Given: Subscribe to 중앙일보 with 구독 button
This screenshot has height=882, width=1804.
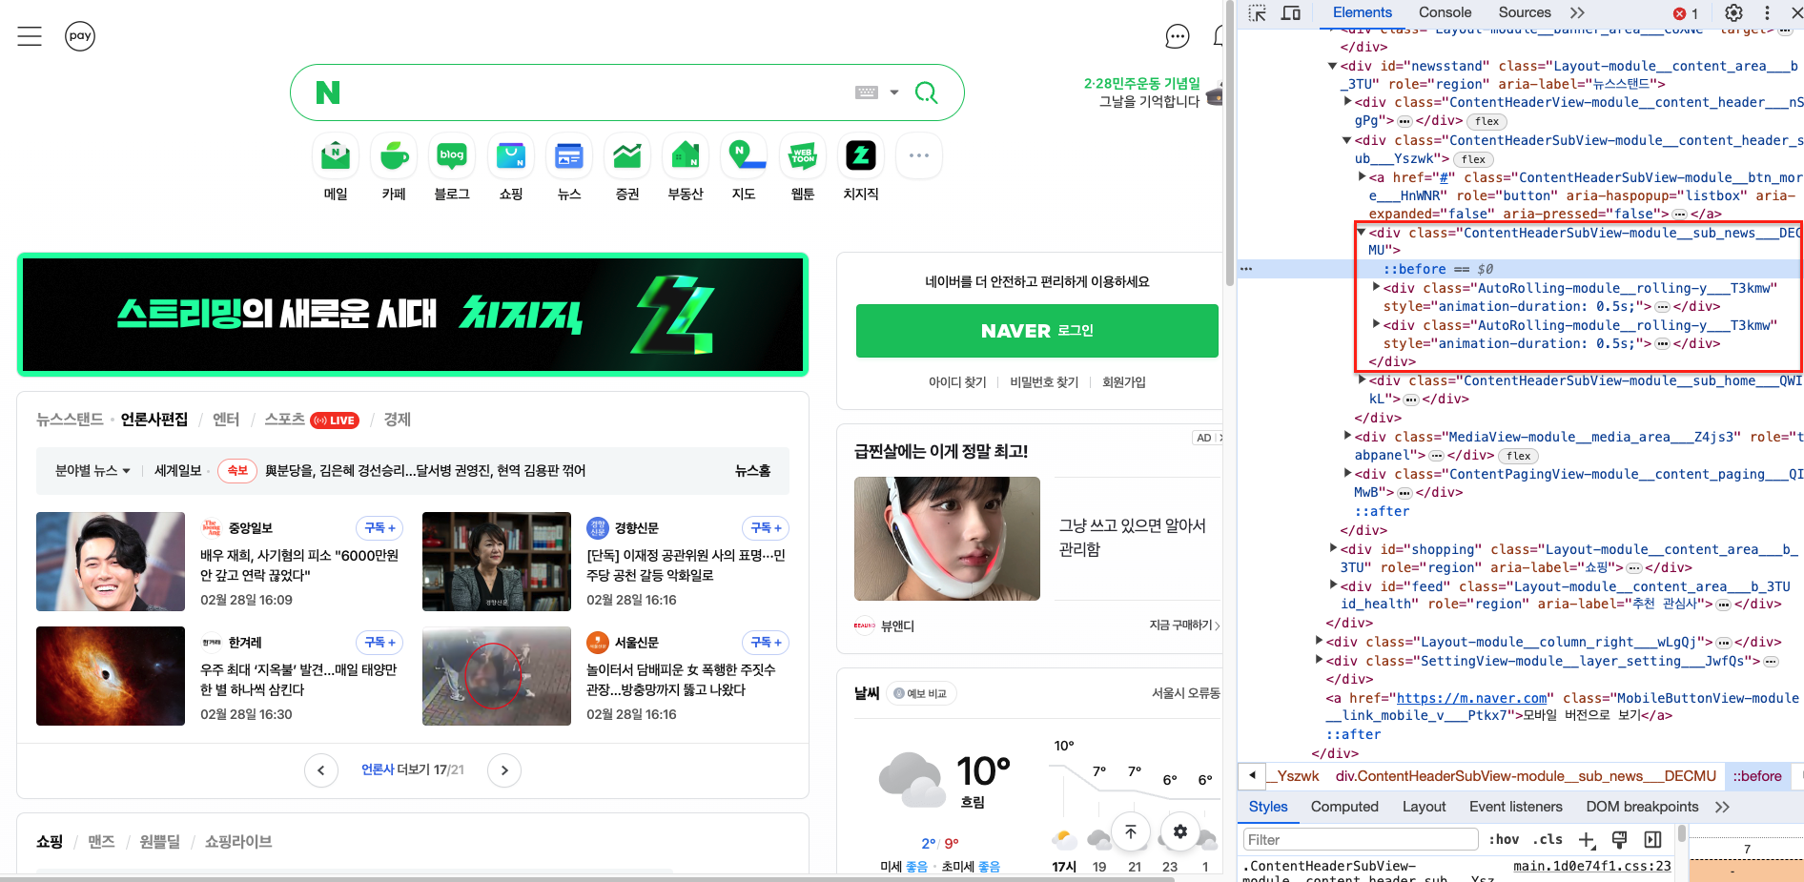Looking at the screenshot, I should point(379,527).
